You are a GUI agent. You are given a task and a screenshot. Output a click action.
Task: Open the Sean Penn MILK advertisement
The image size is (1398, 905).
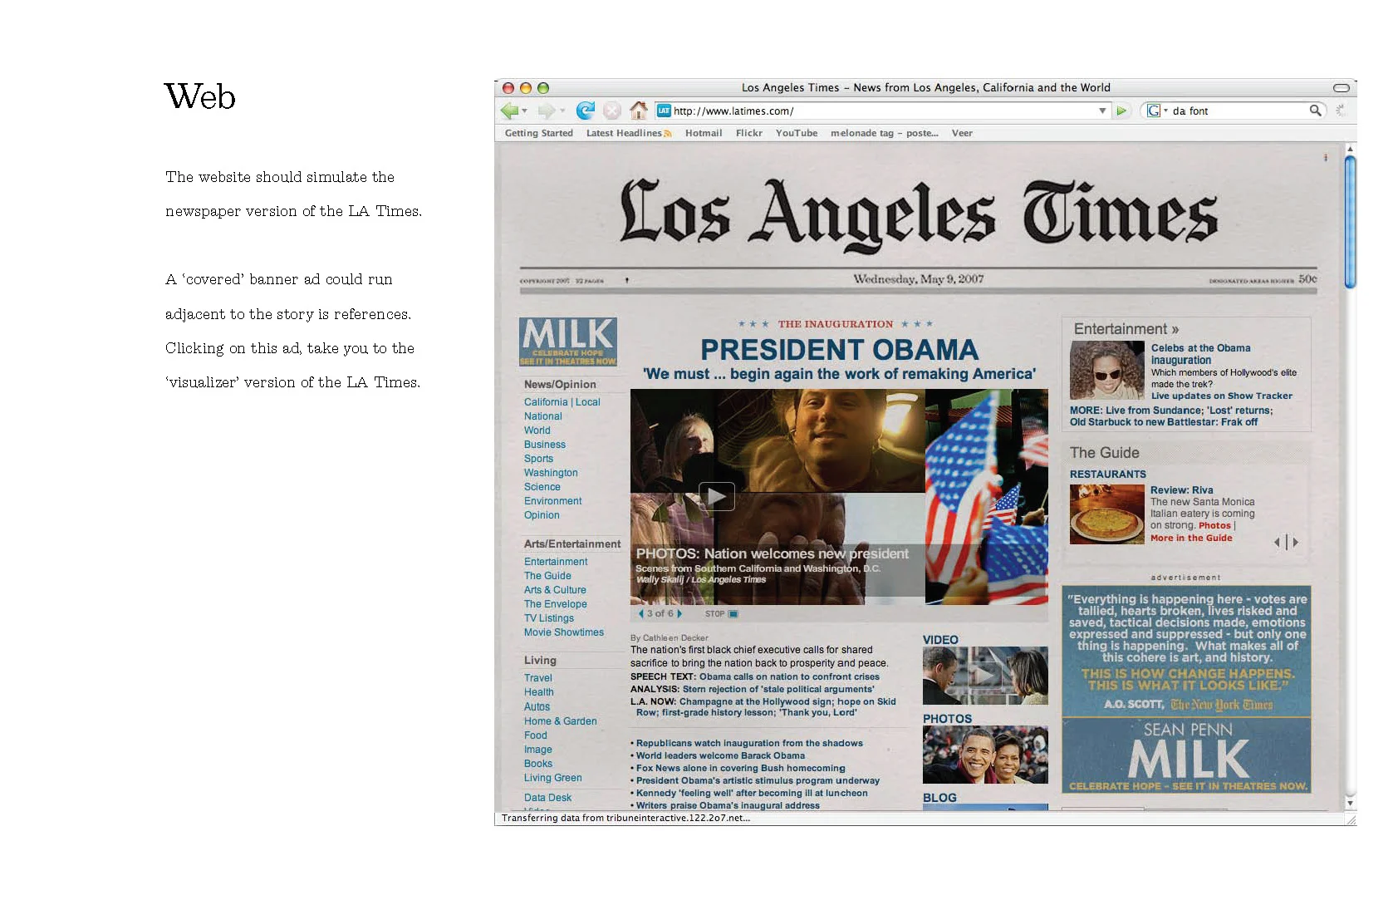pyautogui.click(x=1186, y=689)
